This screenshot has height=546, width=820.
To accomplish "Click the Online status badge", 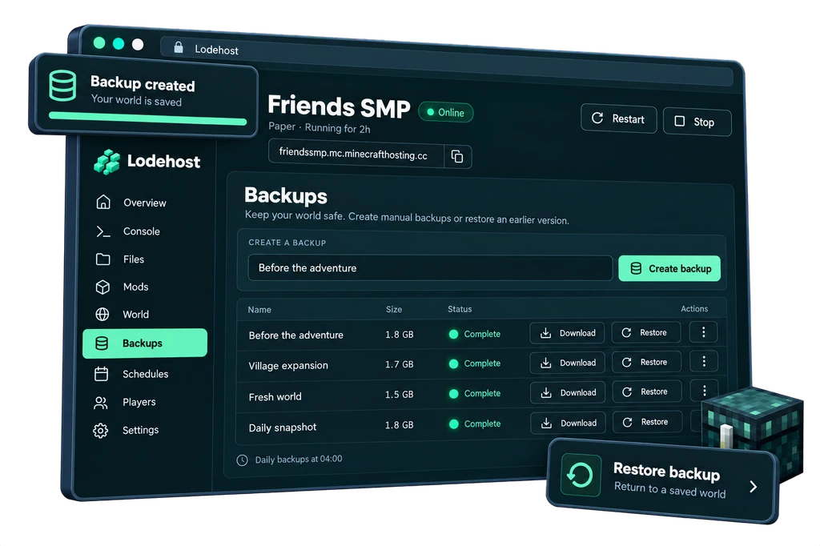I will (445, 112).
